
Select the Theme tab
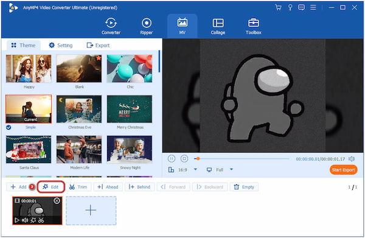(x=24, y=45)
